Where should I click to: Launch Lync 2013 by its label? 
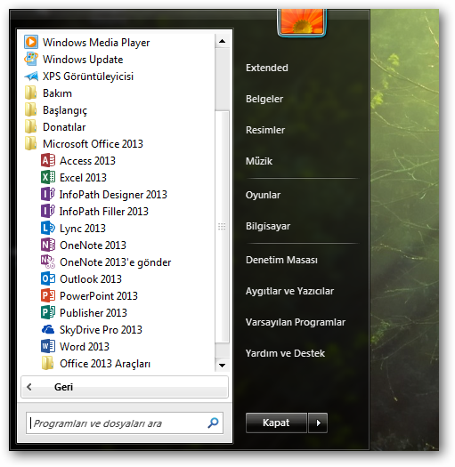pos(83,229)
